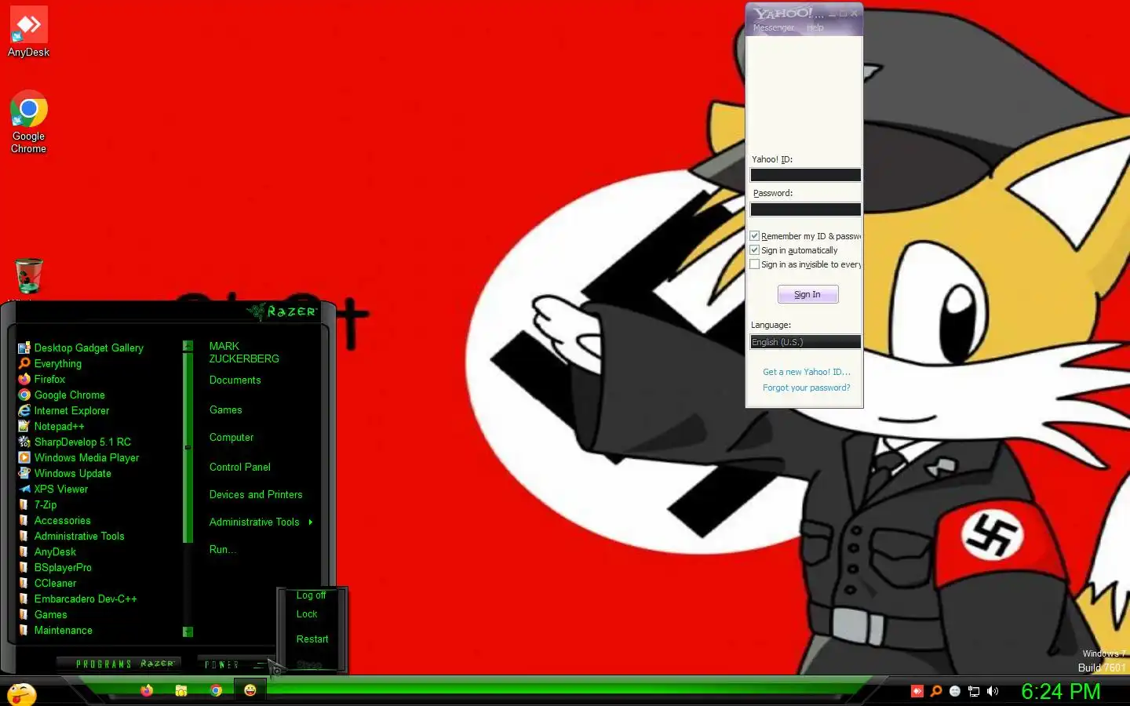
Task: Click the Yahoo! ID input field
Action: pyautogui.click(x=805, y=175)
